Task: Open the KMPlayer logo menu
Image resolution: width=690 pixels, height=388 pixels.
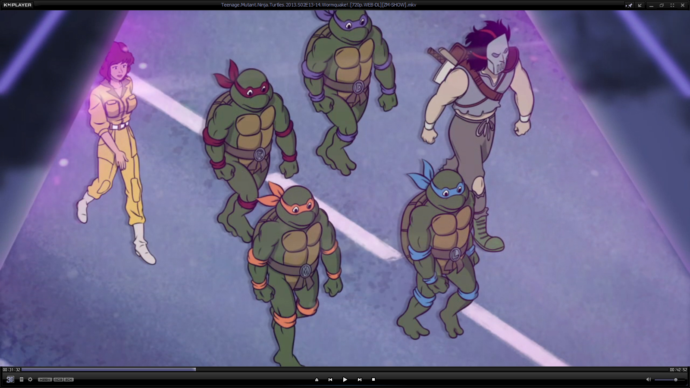Action: click(x=17, y=5)
